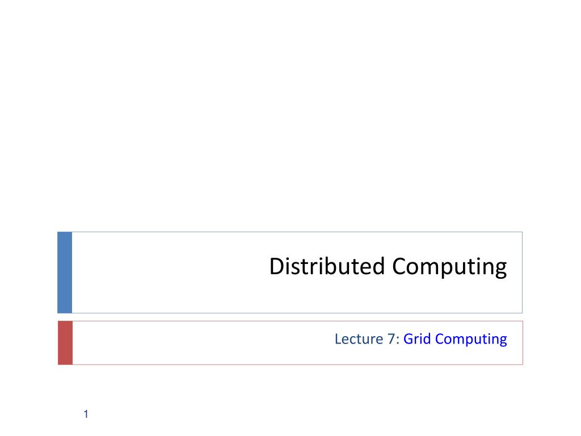Click the letter 'L' starting 'Lecture'

tap(338, 339)
